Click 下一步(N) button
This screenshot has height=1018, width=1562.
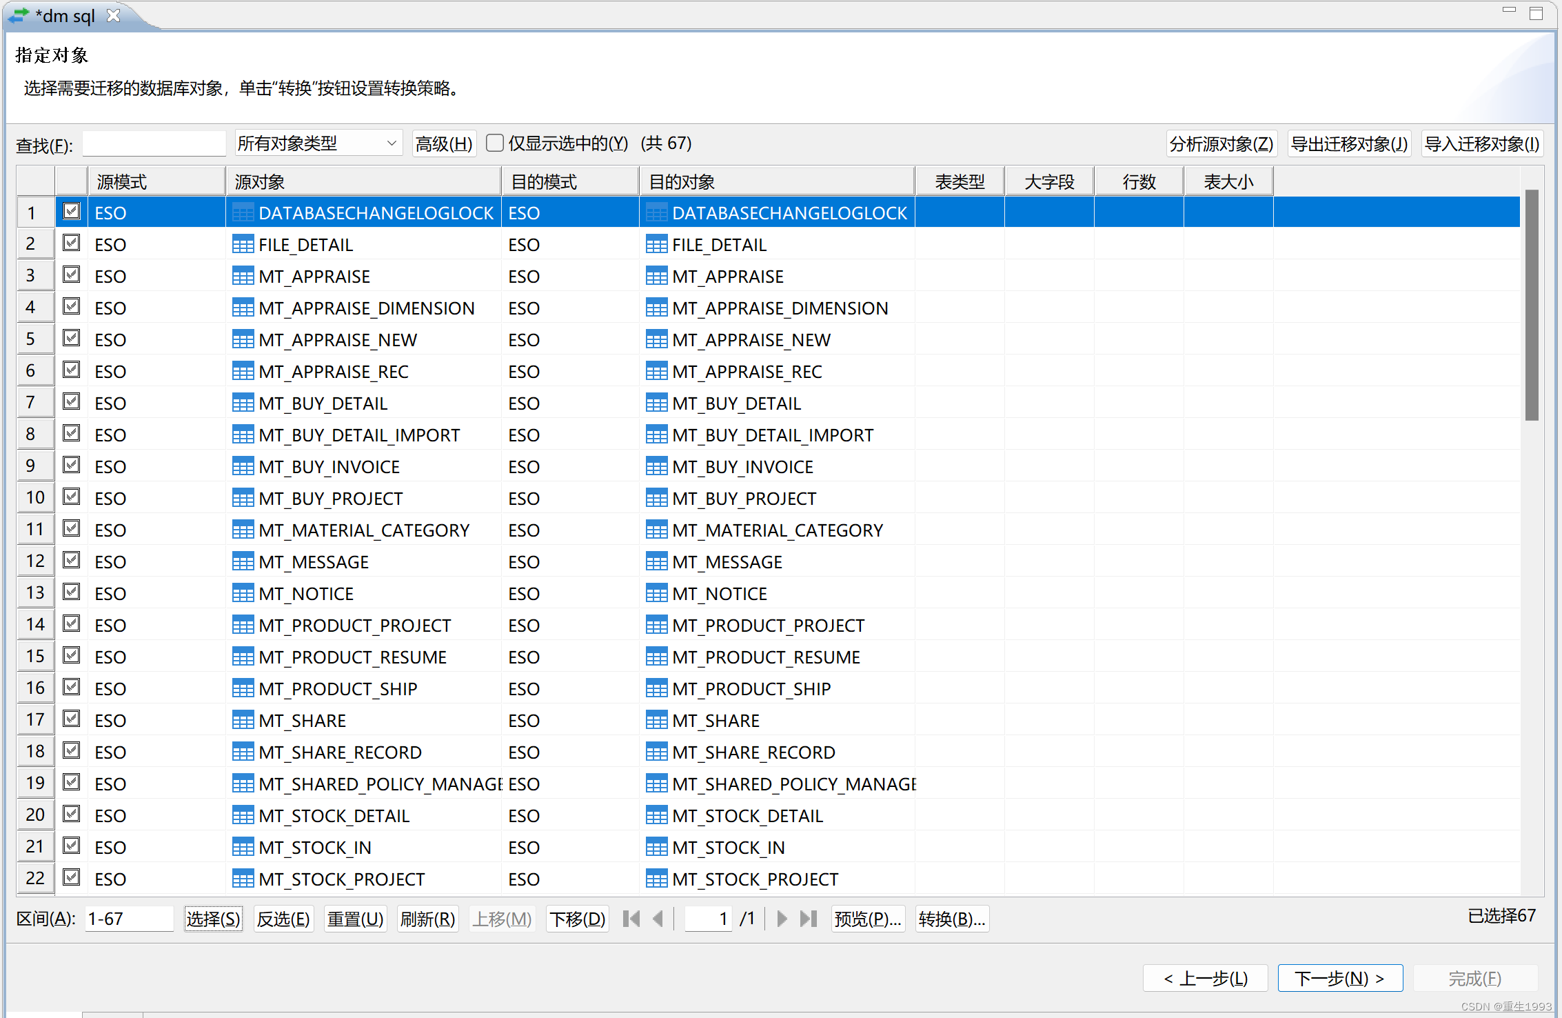pyautogui.click(x=1339, y=978)
